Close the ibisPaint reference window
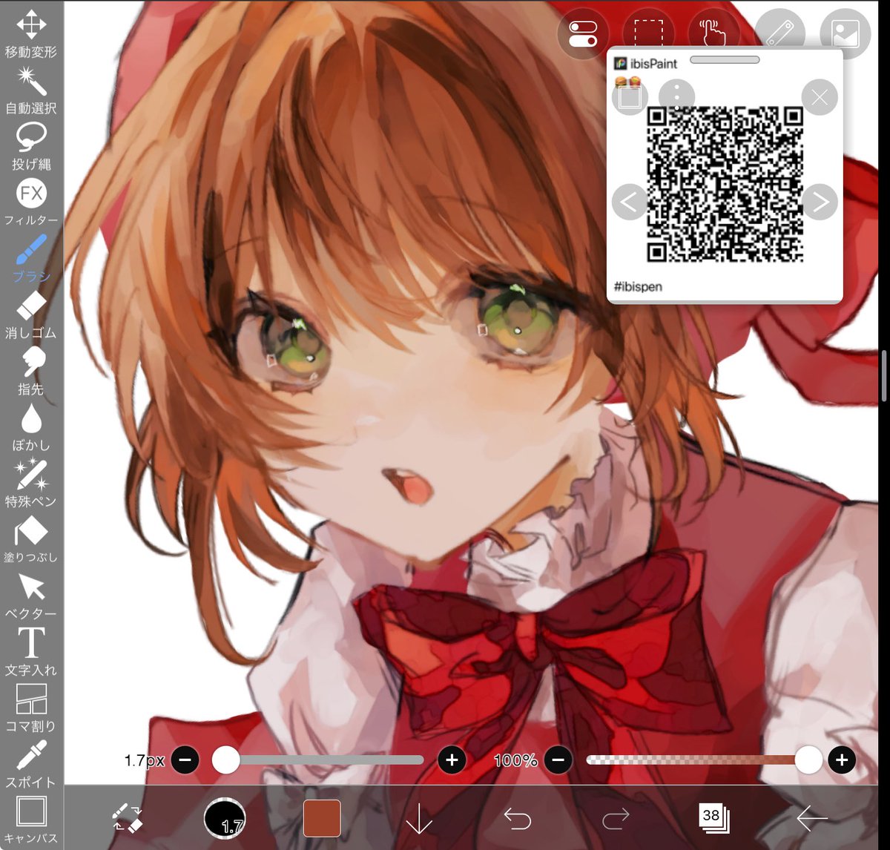Screen dimensions: 890x850 820,97
